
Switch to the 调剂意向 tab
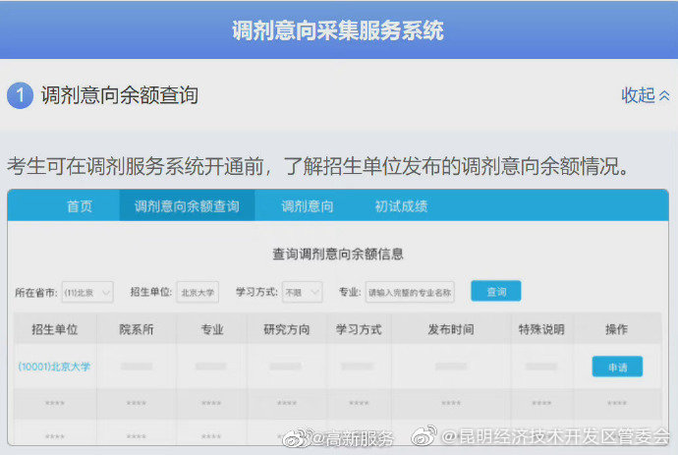pyautogui.click(x=307, y=206)
